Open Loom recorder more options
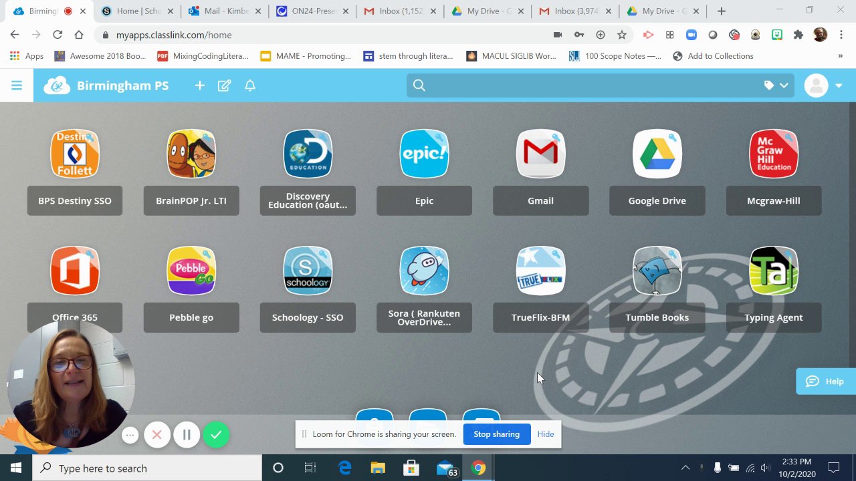This screenshot has height=481, width=856. click(x=130, y=435)
